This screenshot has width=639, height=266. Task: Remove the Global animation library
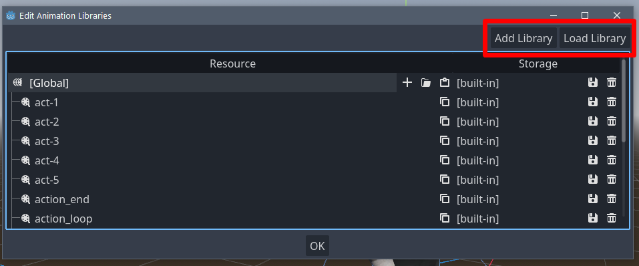pos(612,83)
